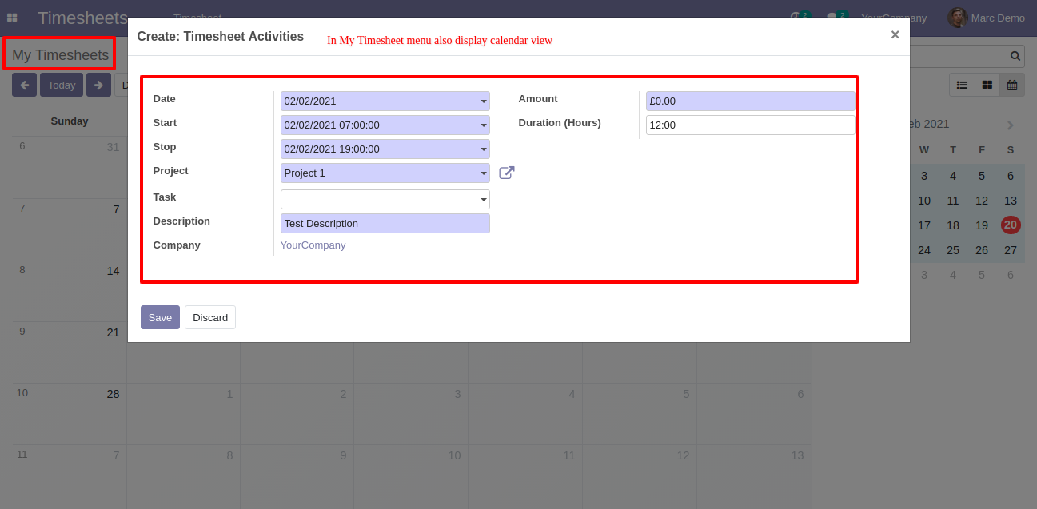Select day 20 in mini calendar
Screen dimensions: 1037x509
point(1011,225)
